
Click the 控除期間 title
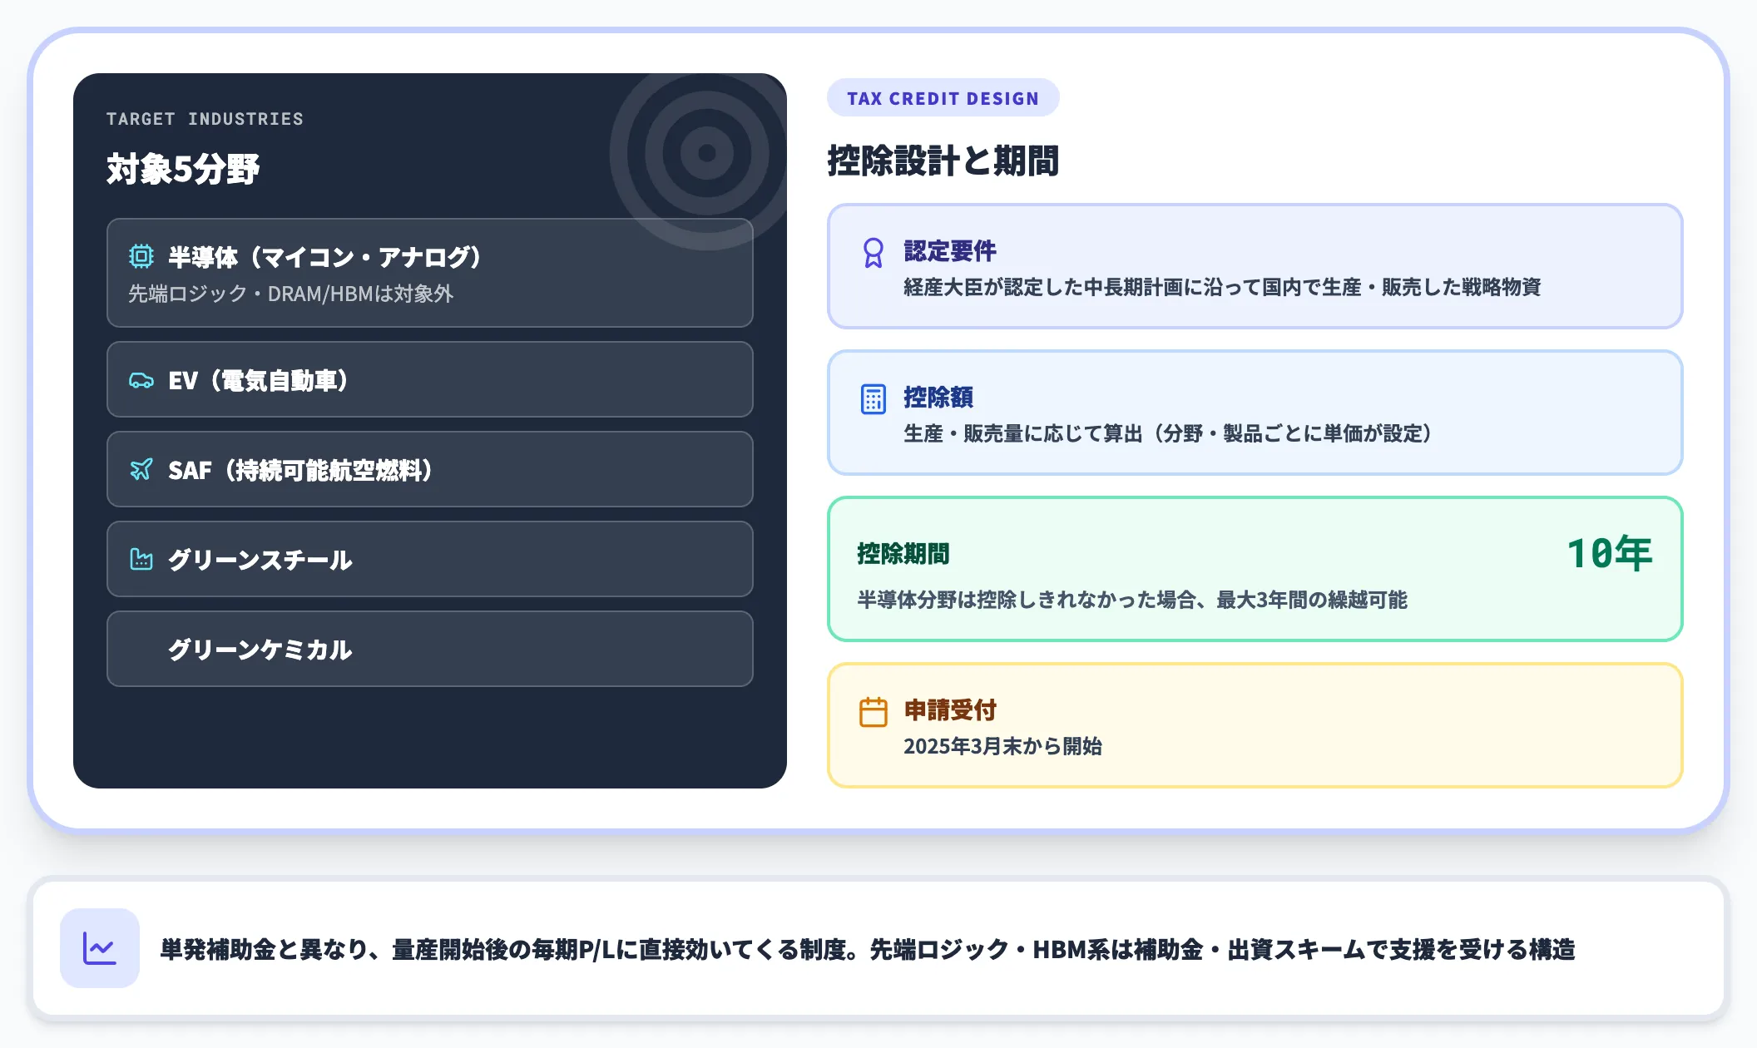click(x=903, y=554)
